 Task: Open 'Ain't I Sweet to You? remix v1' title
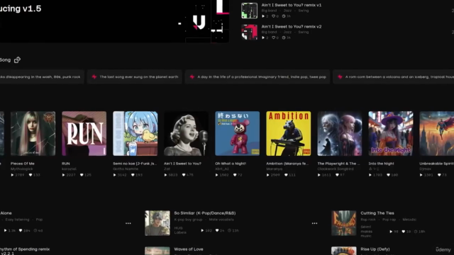point(292,5)
